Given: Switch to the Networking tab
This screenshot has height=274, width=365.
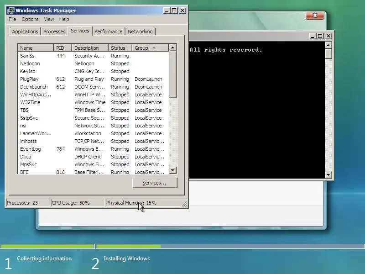Looking at the screenshot, I should coord(140,32).
